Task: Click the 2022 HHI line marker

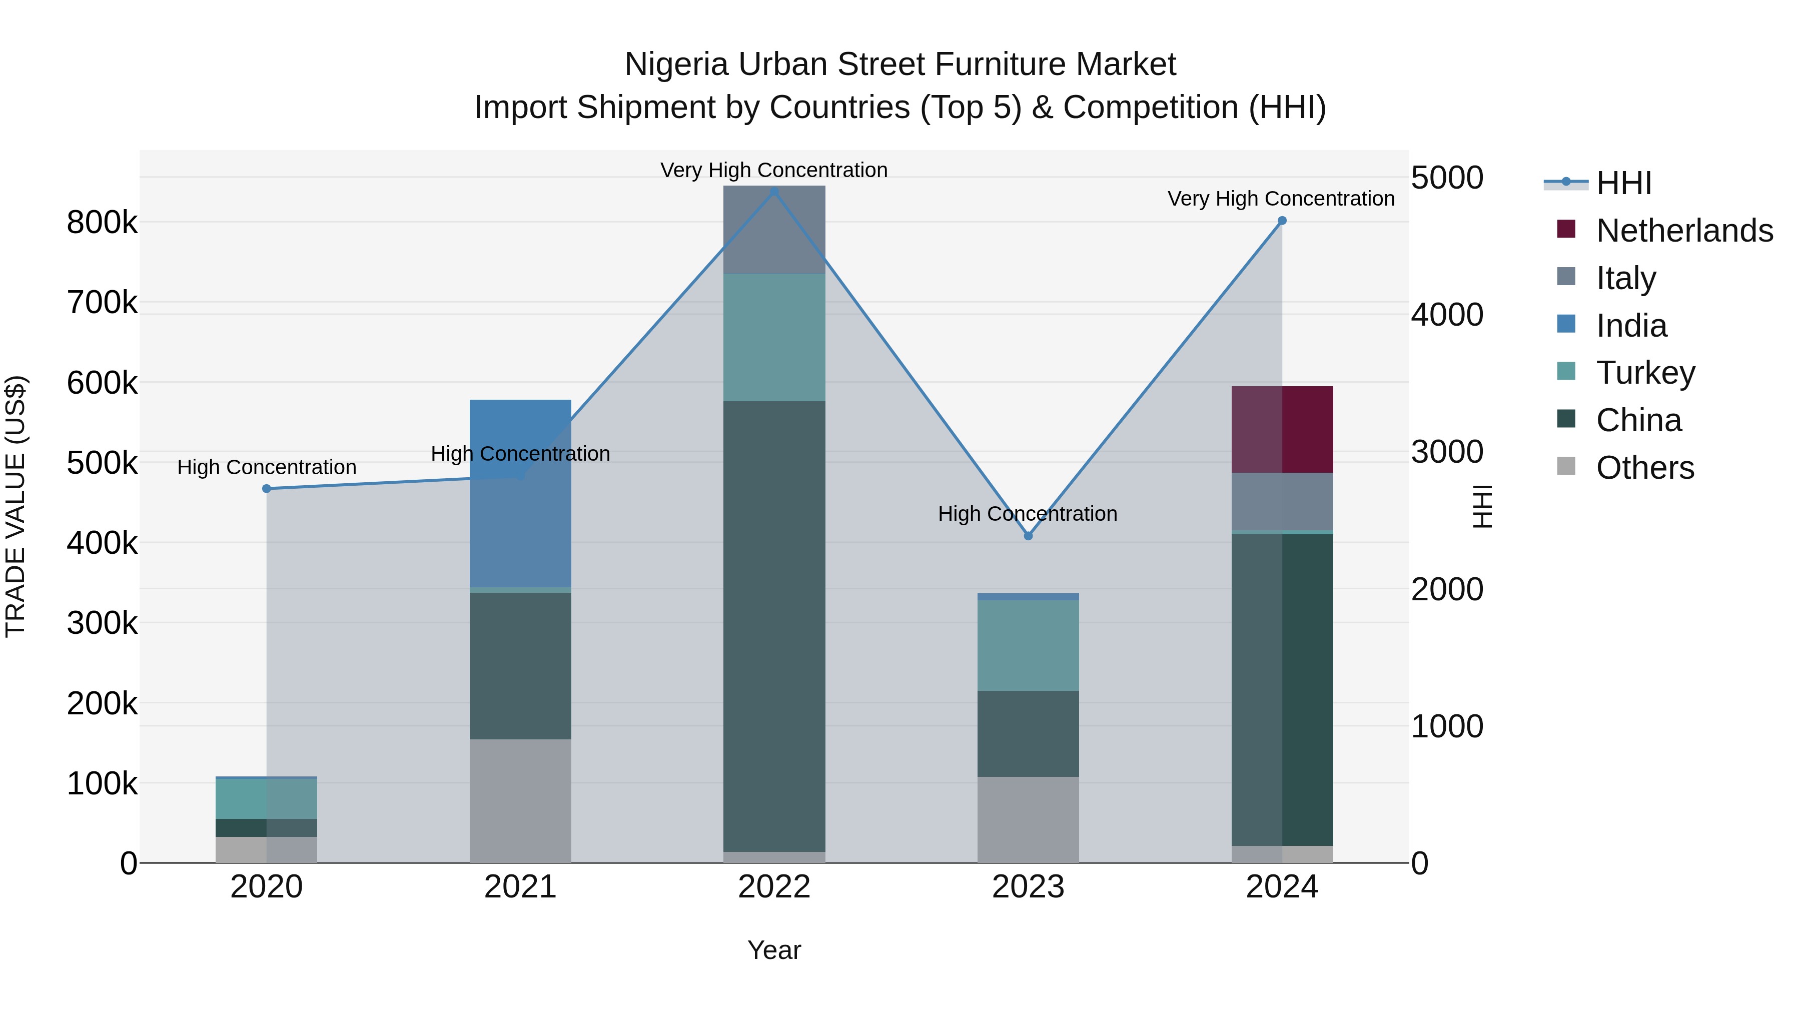Action: point(774,192)
